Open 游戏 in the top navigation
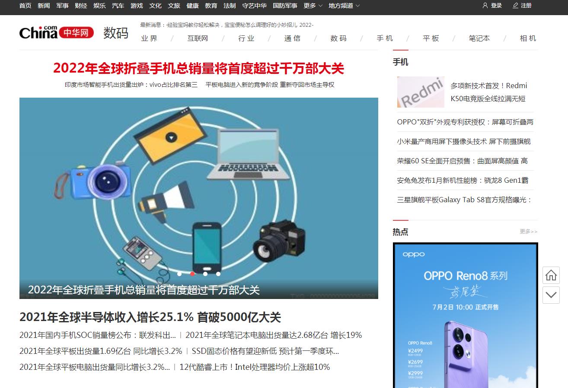The height and width of the screenshot is (388, 568). coord(137,6)
